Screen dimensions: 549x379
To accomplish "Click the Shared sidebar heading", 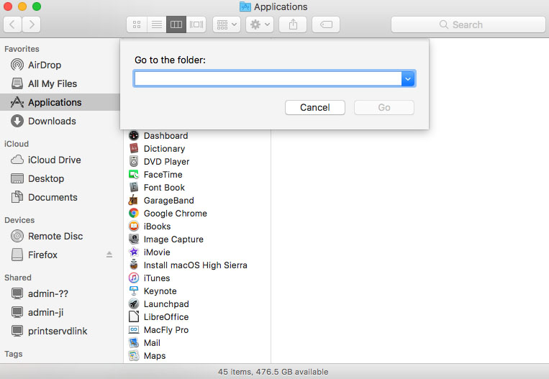I will [x=18, y=278].
